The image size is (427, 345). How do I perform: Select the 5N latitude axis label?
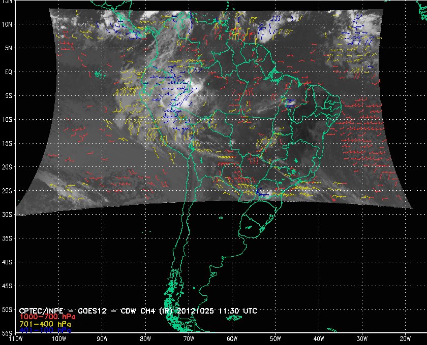8,48
